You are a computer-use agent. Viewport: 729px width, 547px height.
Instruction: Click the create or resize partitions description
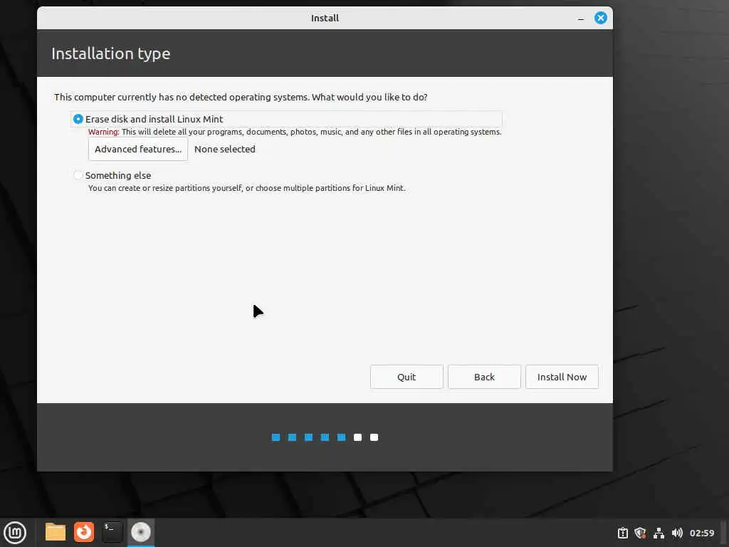click(x=246, y=188)
